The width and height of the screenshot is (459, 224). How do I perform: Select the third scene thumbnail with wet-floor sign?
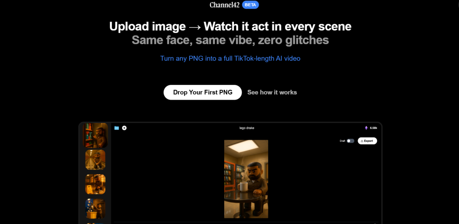95,184
